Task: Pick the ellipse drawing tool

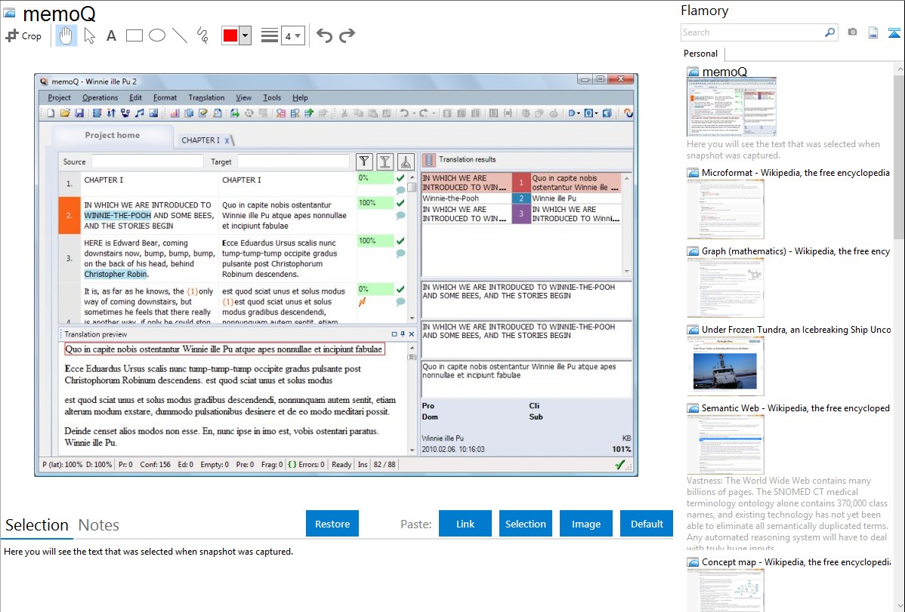Action: [157, 35]
